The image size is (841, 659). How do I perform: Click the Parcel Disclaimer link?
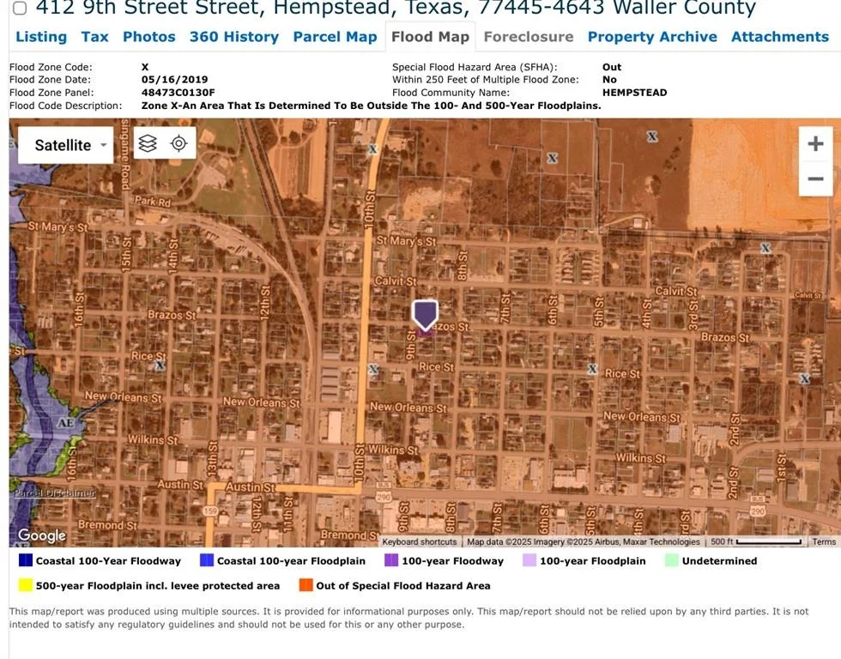click(x=55, y=493)
